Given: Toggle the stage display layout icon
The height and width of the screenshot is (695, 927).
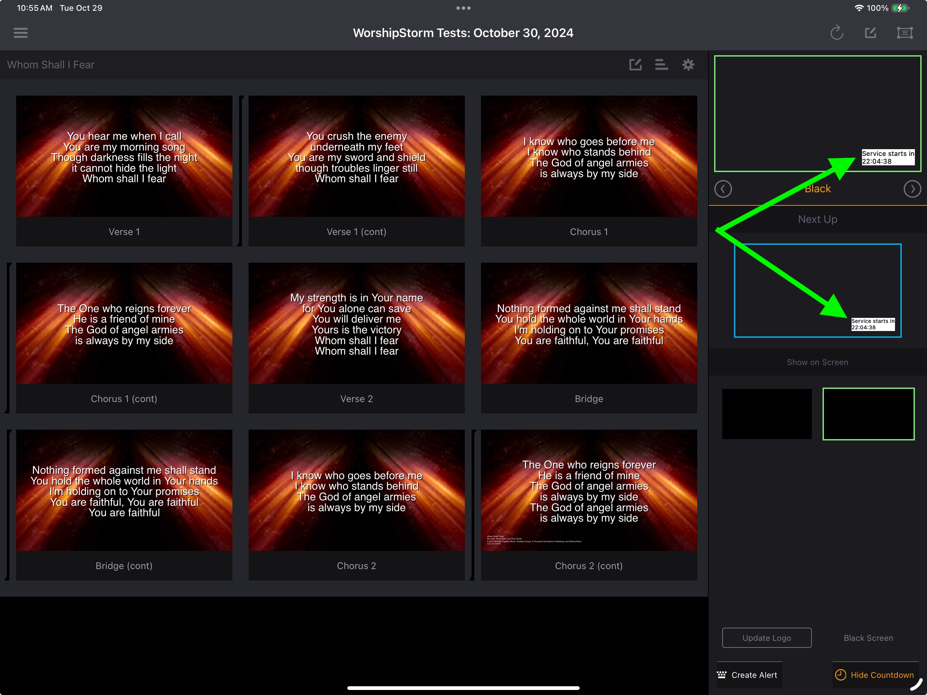Looking at the screenshot, I should click(905, 33).
